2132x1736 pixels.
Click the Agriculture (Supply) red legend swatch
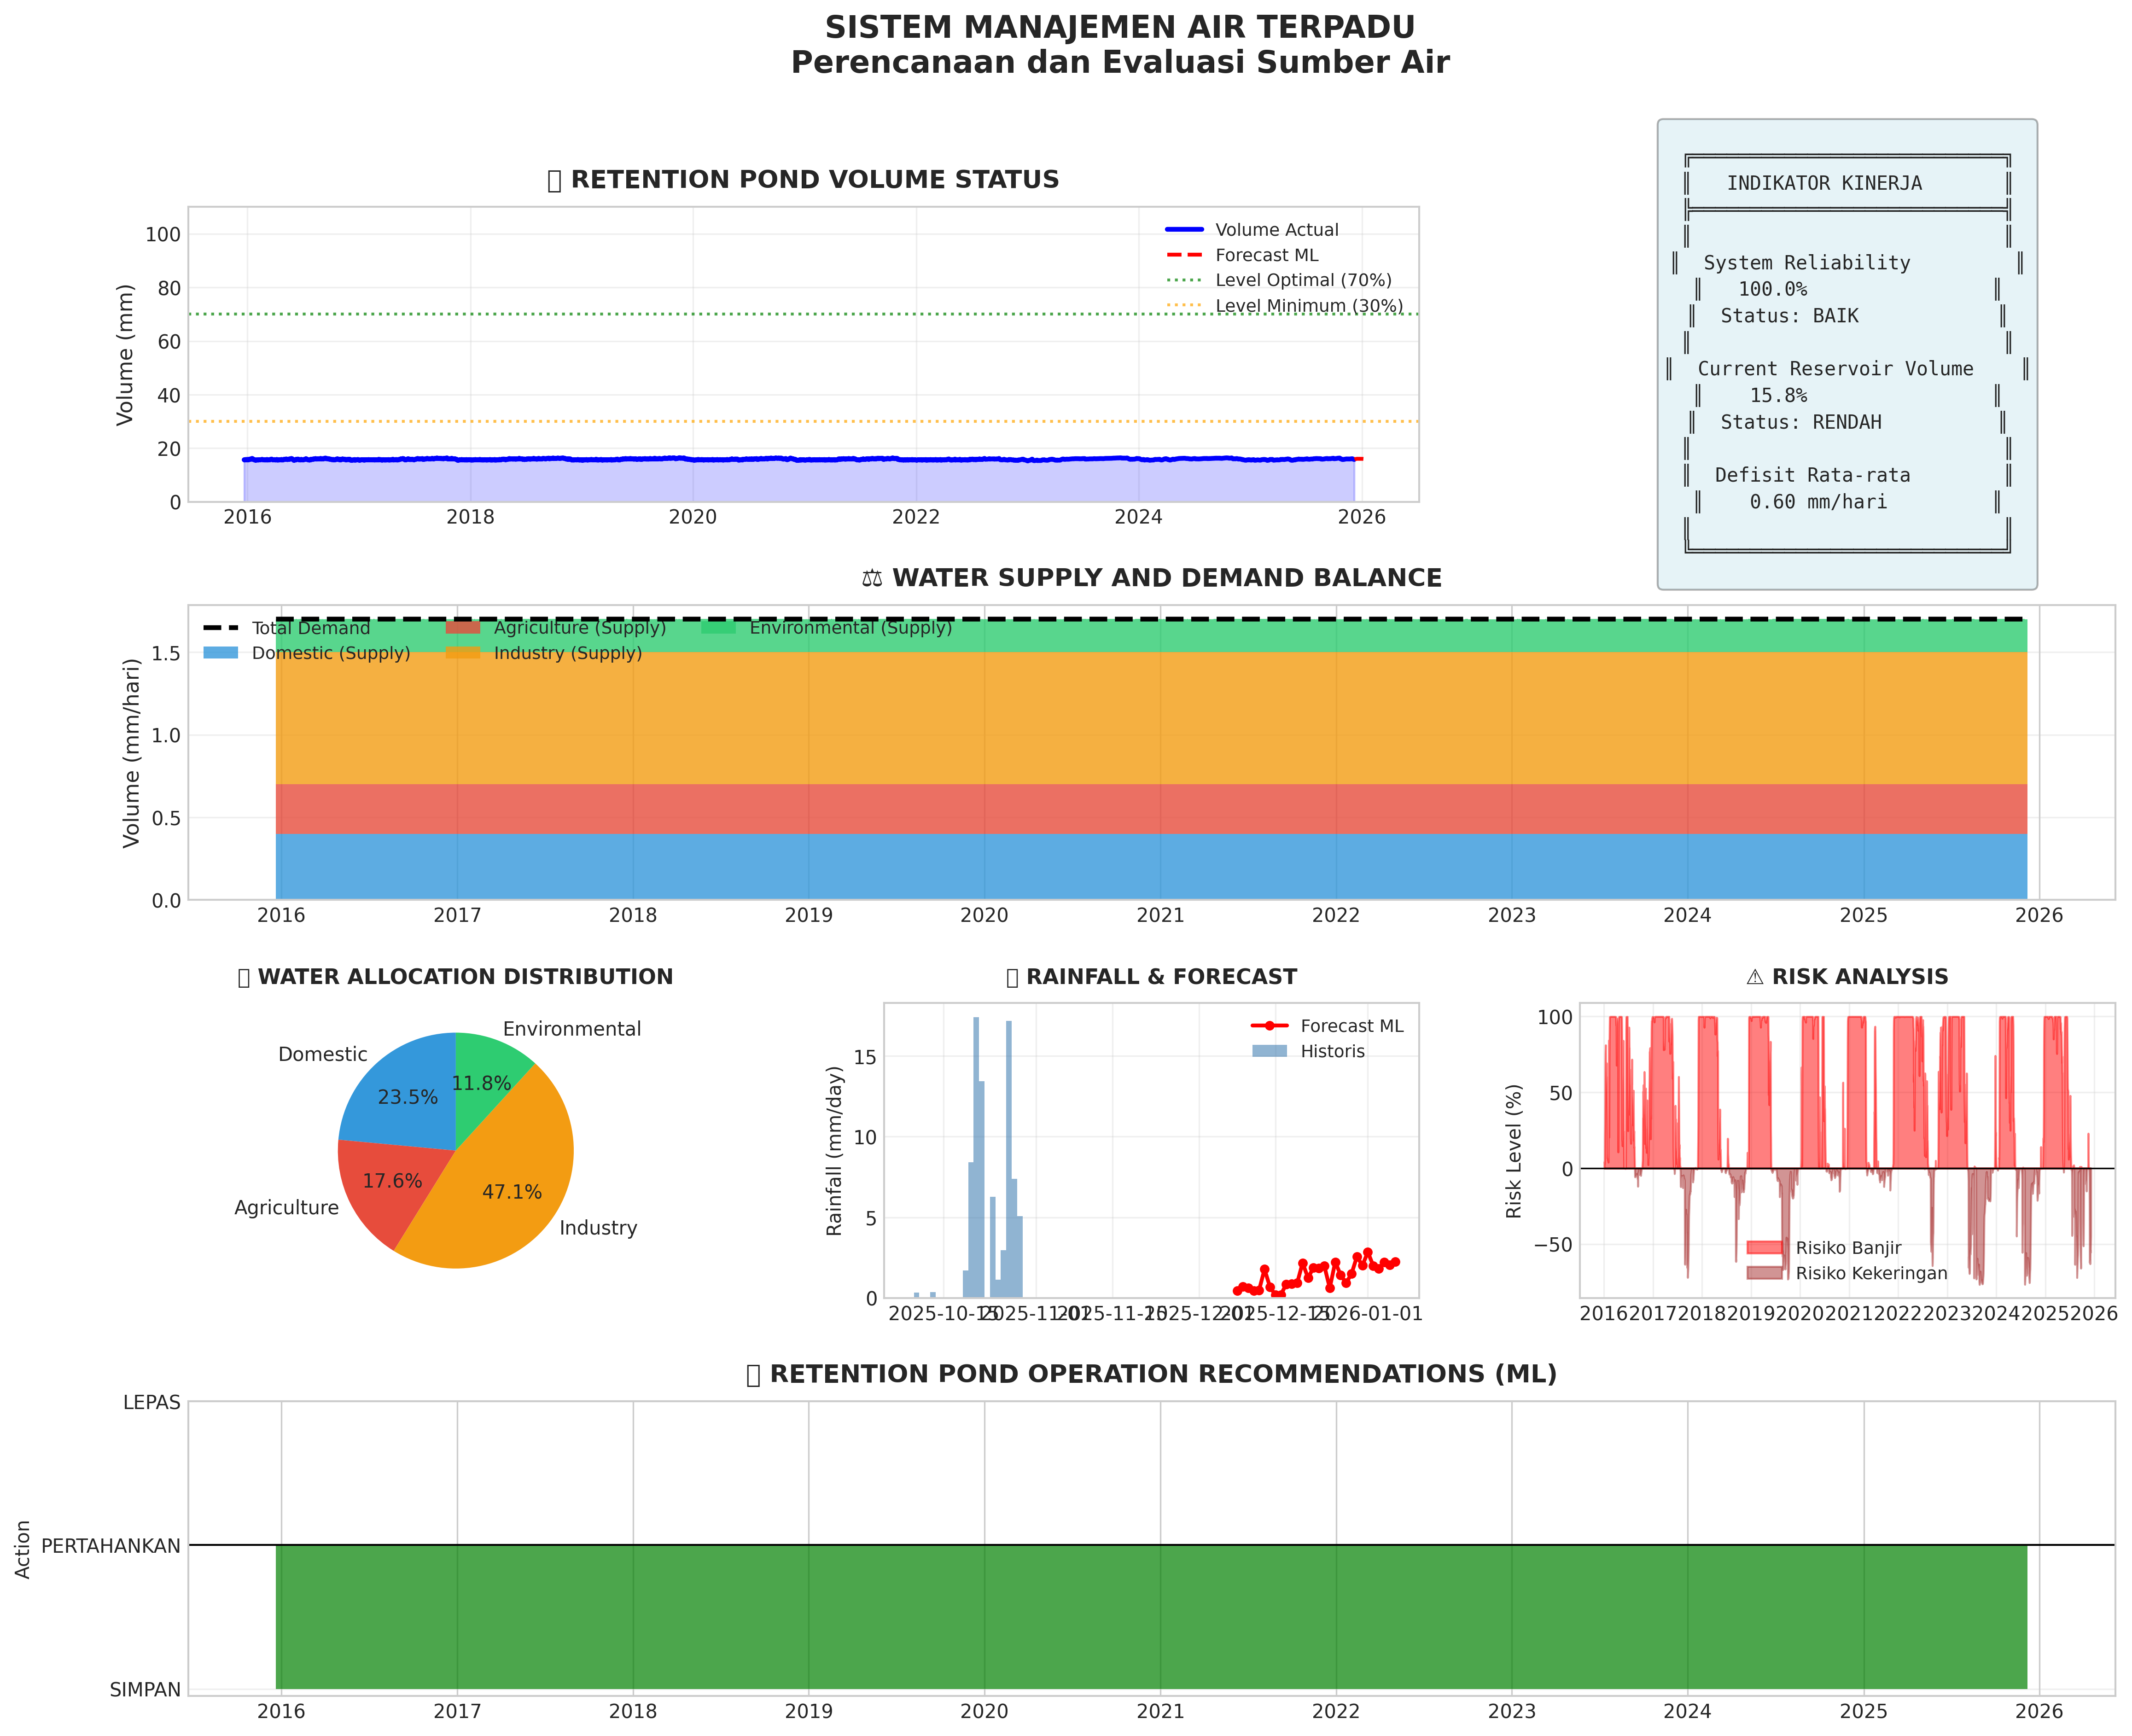click(463, 628)
